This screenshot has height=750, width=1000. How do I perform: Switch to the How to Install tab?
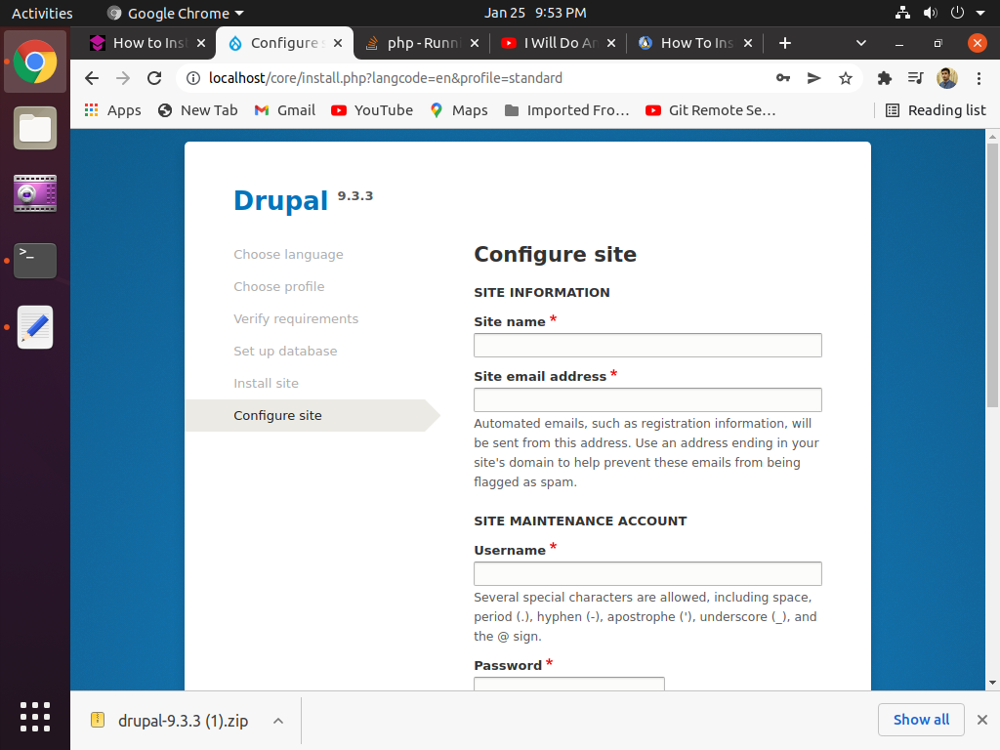[x=148, y=43]
